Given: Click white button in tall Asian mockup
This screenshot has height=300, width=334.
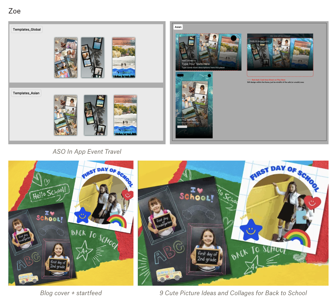Looking at the screenshot, I should coord(182,127).
